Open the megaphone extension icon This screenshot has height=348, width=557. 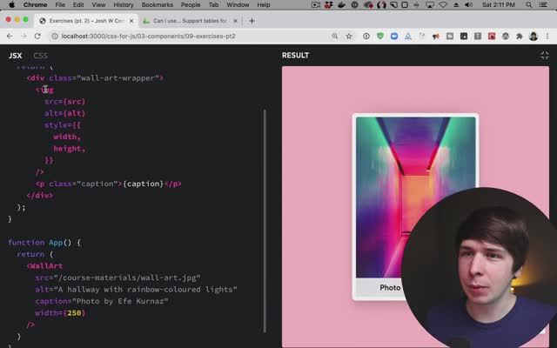pyautogui.click(x=436, y=37)
